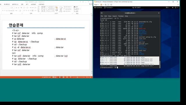Screen dimensions: 186x105
Task: Open the Player menu in VMware
Action: [96, 5]
